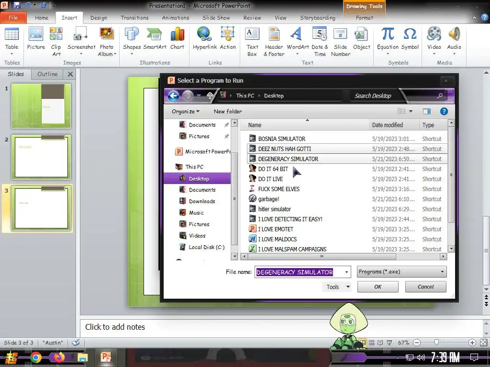Open File Explorer from taskbar
The image size is (490, 367).
(82, 357)
